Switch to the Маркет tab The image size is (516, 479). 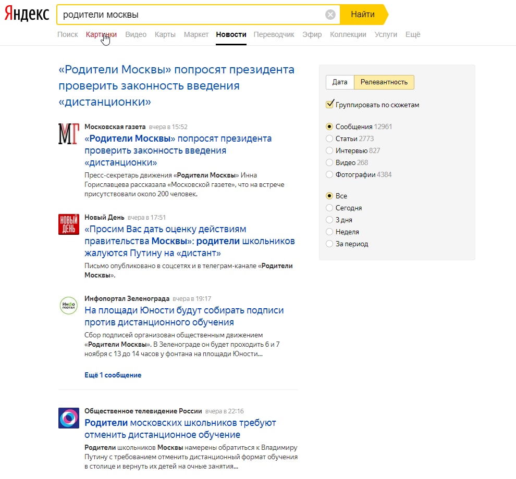click(196, 34)
